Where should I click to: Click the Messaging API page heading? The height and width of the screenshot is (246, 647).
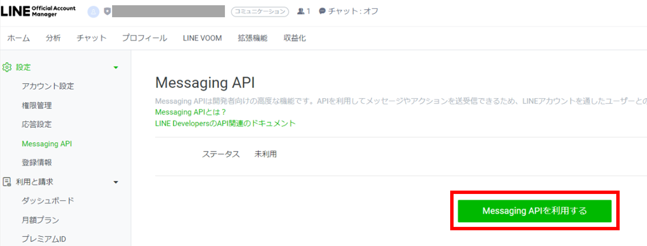[x=205, y=83]
